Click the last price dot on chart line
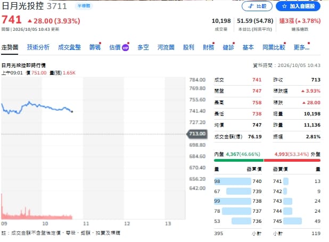 (72, 112)
